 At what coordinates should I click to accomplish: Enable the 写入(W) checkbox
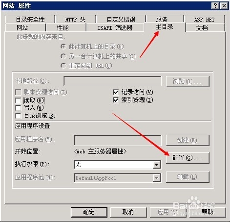[18, 108]
